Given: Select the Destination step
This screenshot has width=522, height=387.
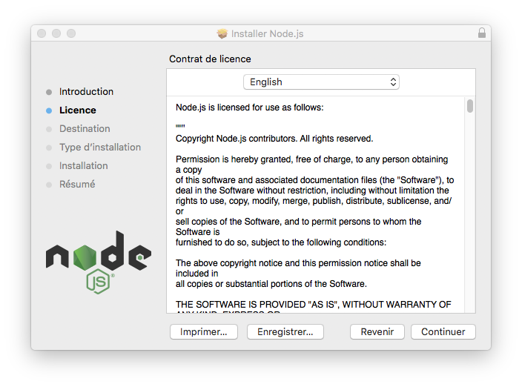Looking at the screenshot, I should point(85,129).
